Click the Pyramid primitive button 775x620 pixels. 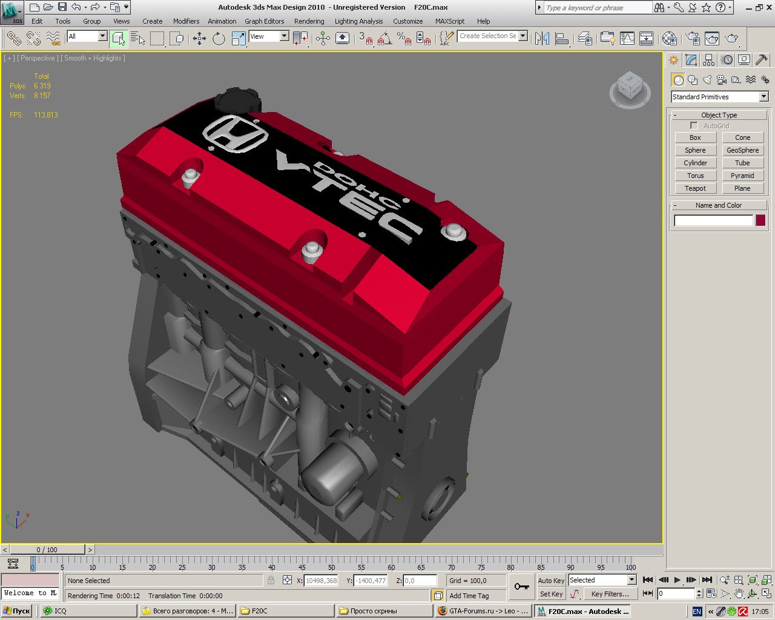click(x=743, y=176)
